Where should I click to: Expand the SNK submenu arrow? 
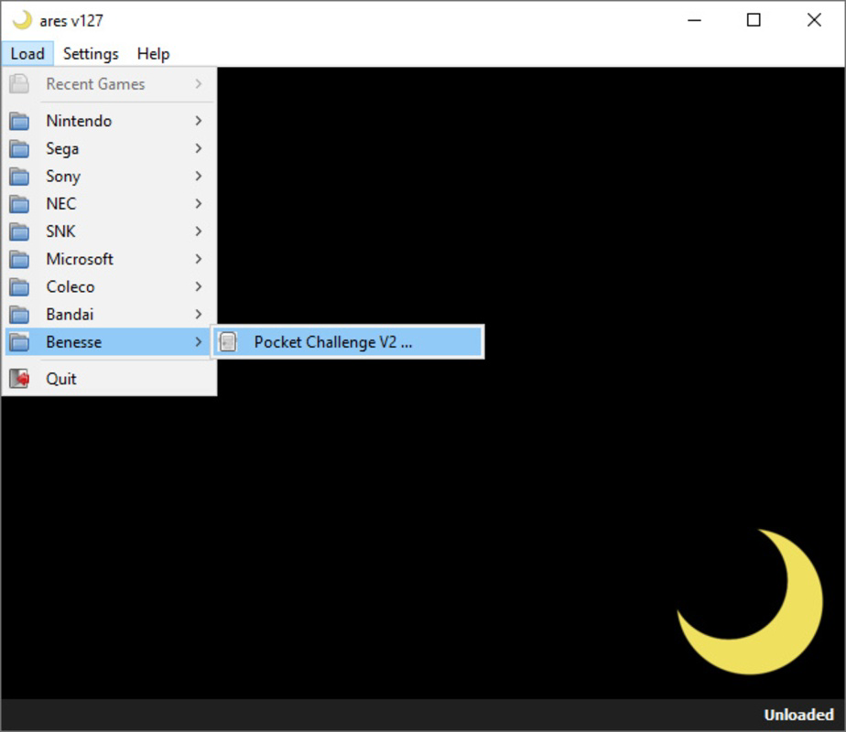tap(198, 231)
